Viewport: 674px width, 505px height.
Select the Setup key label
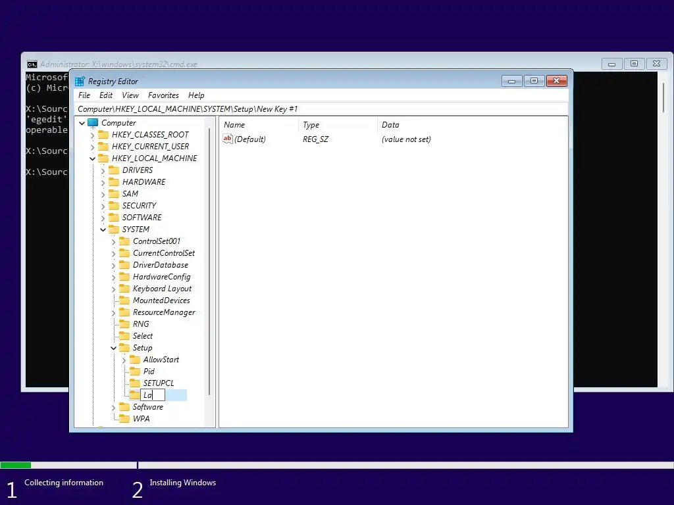142,348
